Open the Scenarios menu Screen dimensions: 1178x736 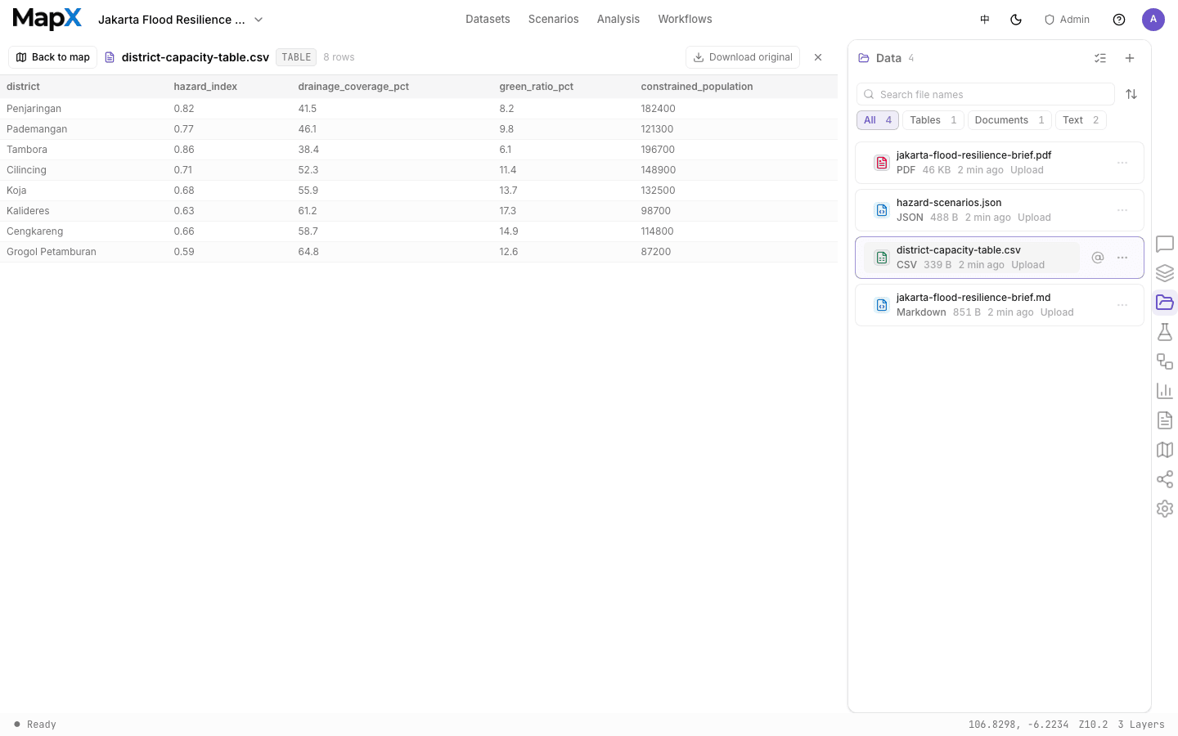click(x=553, y=19)
